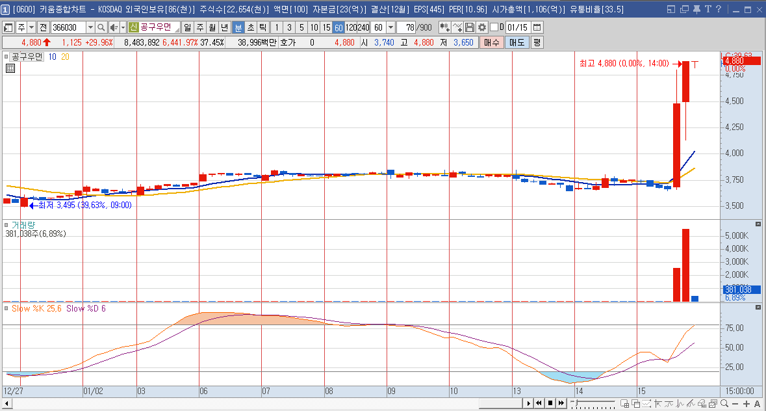Image resolution: width=766 pixels, height=411 pixels.
Task: Click the zoom magnifier icon in bottom toolbar
Action: (x=724, y=403)
